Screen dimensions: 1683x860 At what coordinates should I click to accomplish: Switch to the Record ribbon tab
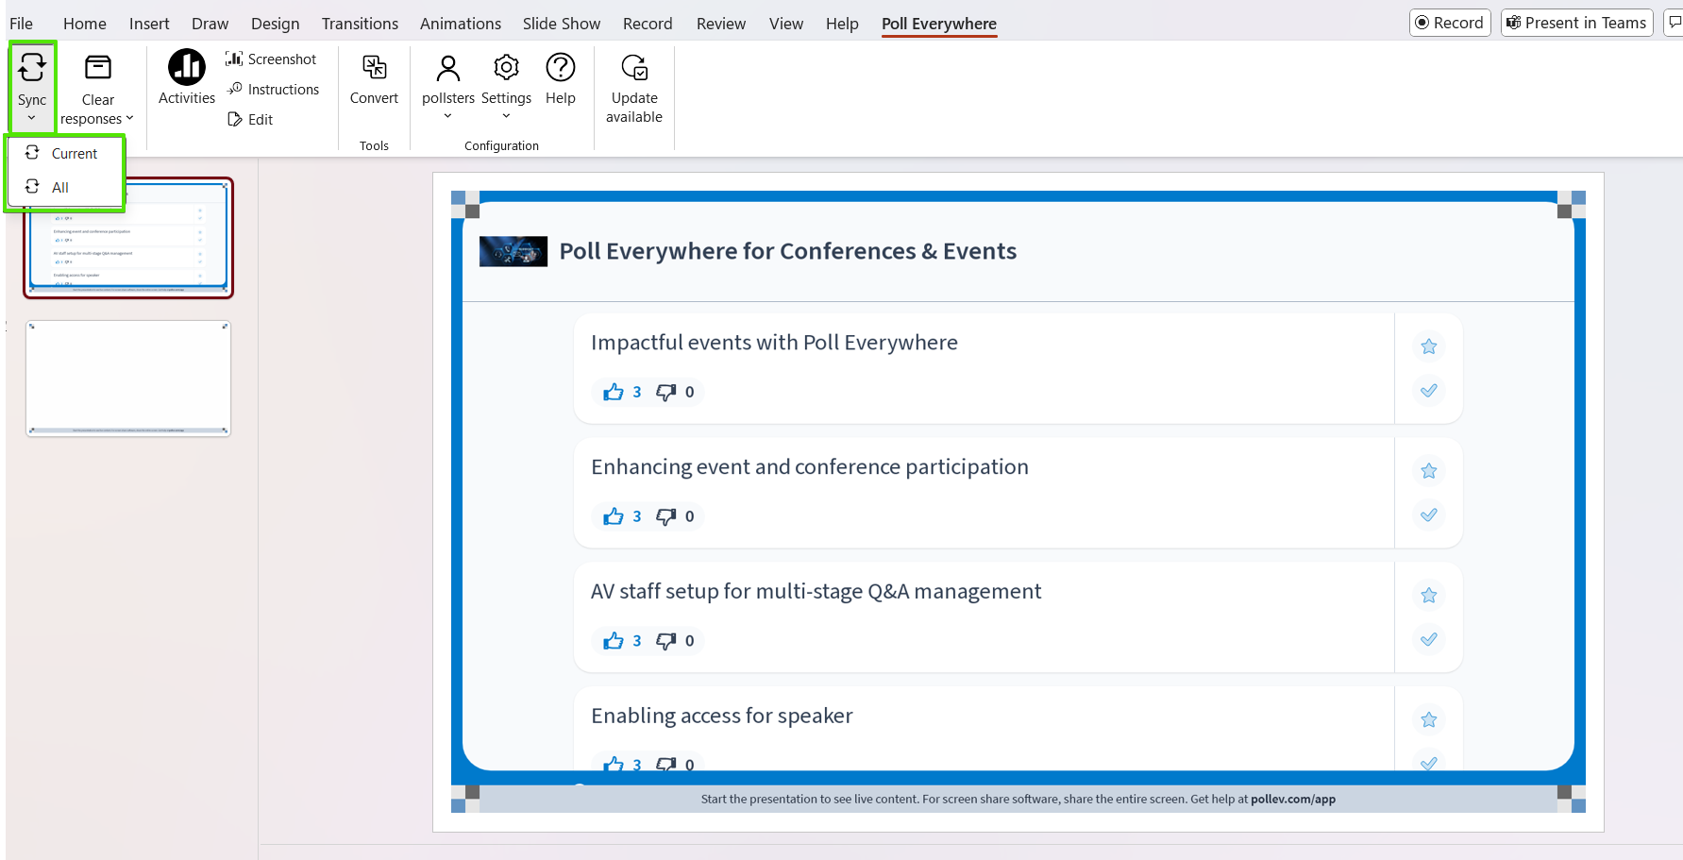point(648,24)
